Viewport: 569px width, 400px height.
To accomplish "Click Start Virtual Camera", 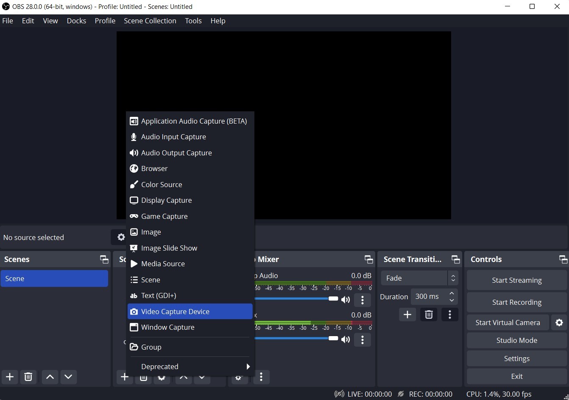I will 508,323.
